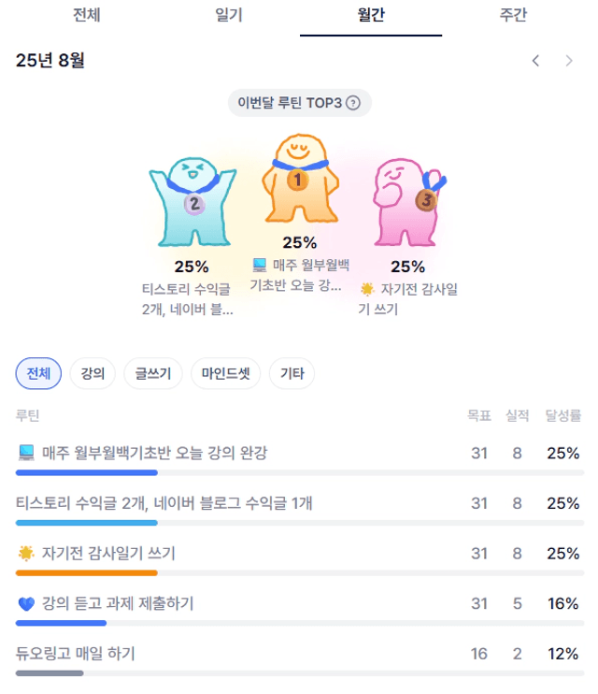Switch to the 주간 tab
The image size is (598, 694).
click(x=513, y=16)
